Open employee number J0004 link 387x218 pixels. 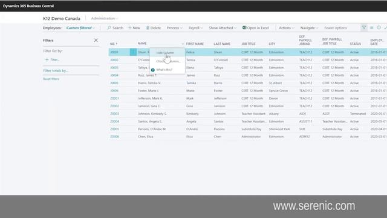[114, 75]
